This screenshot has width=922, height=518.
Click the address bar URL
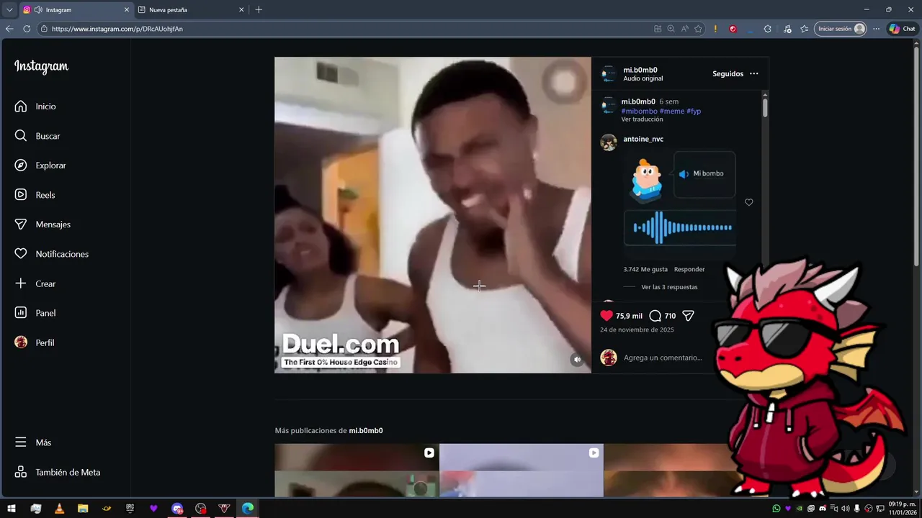[x=117, y=29]
